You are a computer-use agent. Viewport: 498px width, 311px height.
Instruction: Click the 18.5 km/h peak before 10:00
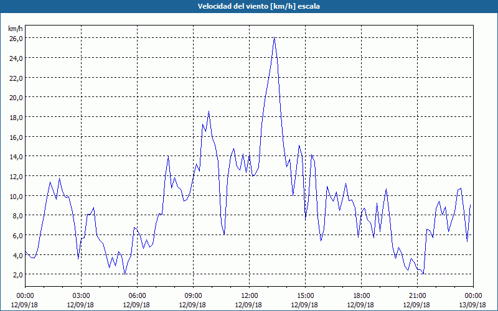point(209,111)
